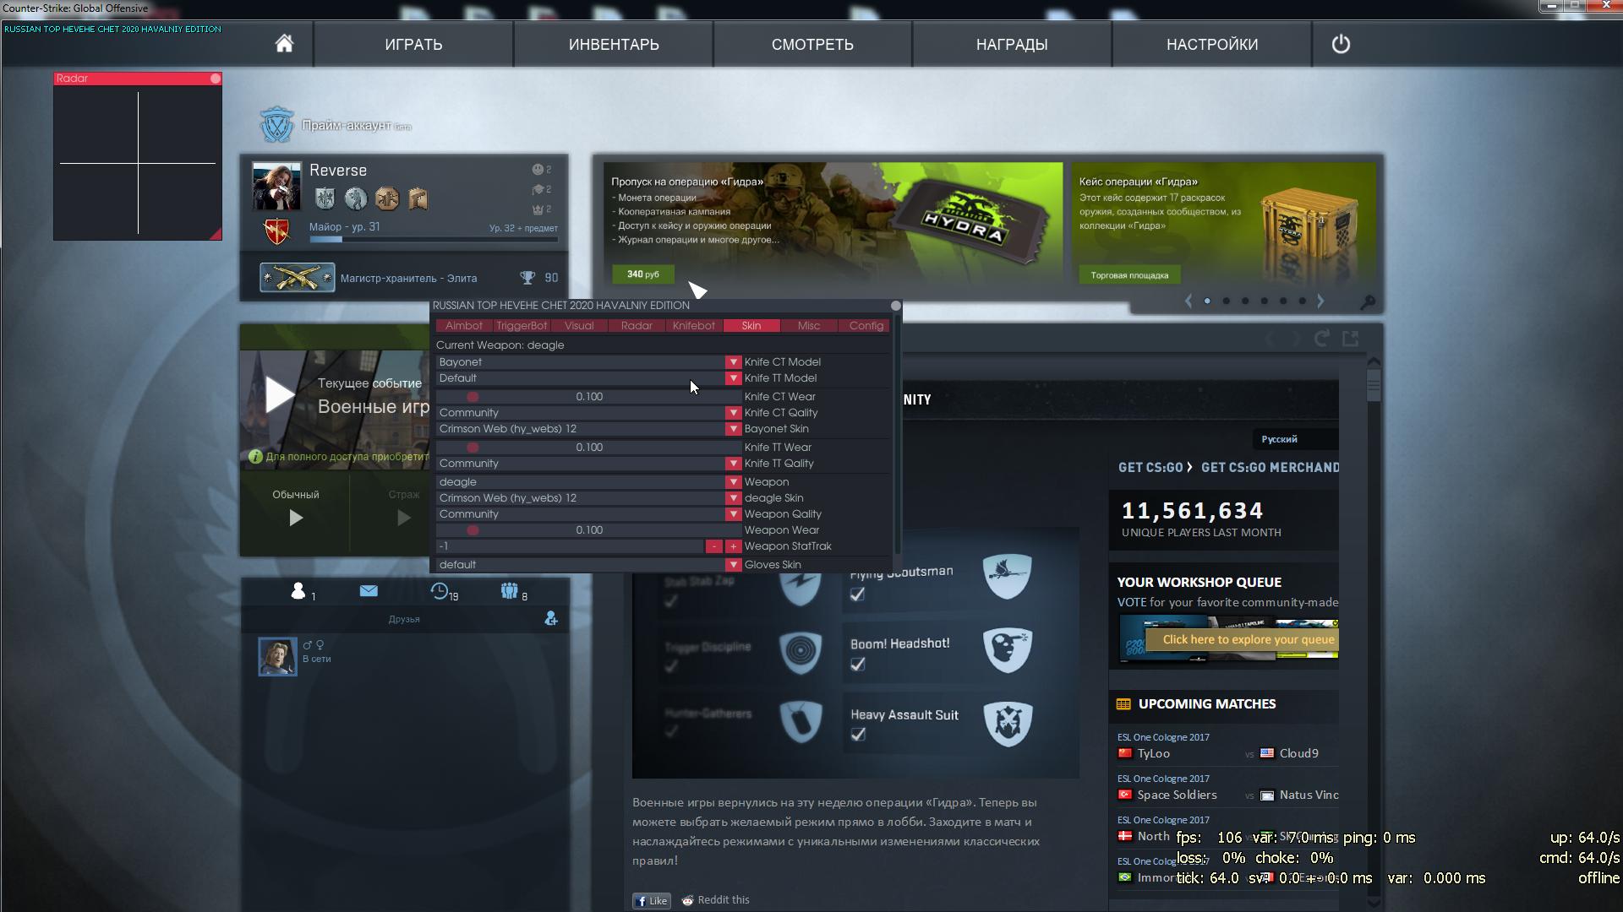1623x912 pixels.
Task: Click the add friend icon
Action: pyautogui.click(x=551, y=619)
